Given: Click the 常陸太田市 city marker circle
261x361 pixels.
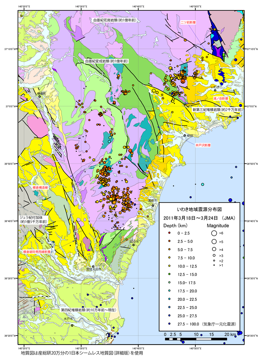Looking at the screenshot, I should (x=93, y=266).
